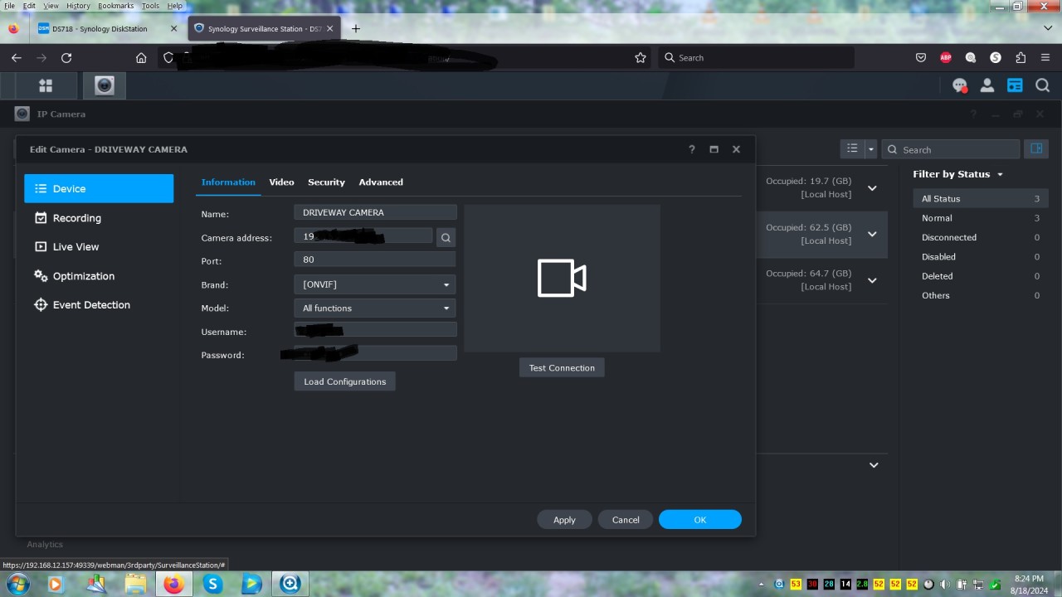1062x597 pixels.
Task: Maximize the Edit Camera dialog
Action: pos(714,149)
